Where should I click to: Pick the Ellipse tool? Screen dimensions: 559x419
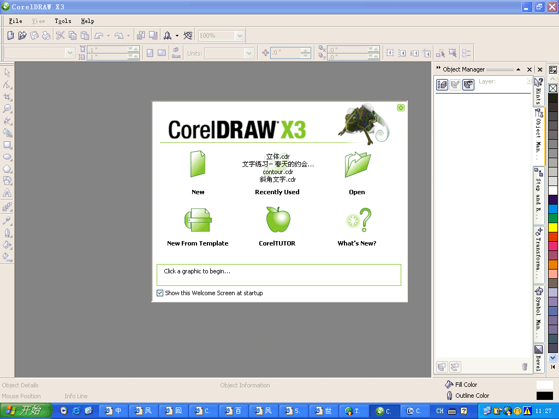[7, 157]
